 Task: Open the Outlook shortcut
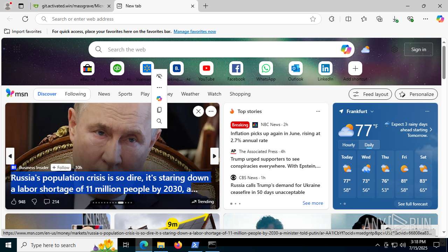click(x=296, y=68)
